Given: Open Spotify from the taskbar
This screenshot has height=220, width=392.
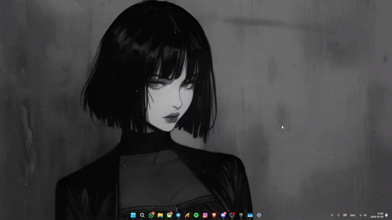Looking at the screenshot, I should [196, 215].
